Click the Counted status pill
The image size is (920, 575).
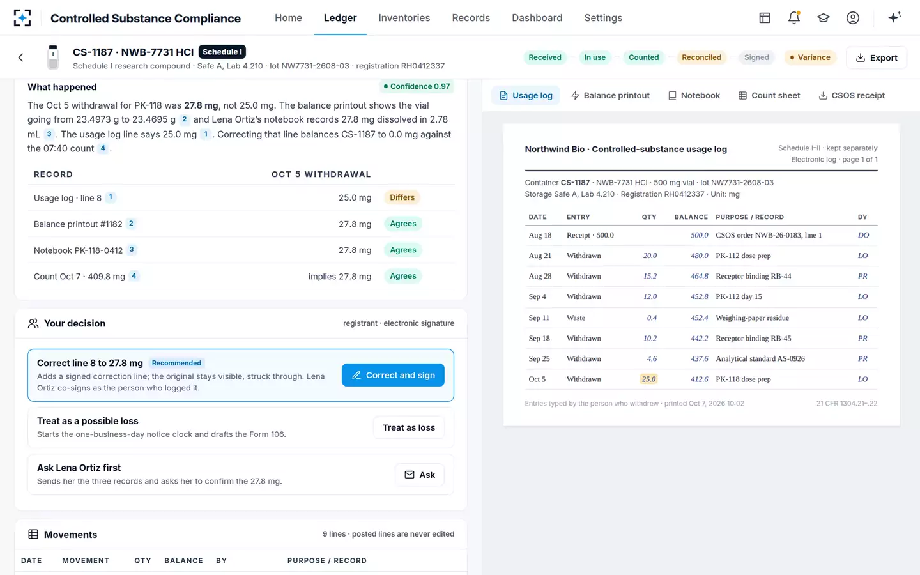(643, 57)
